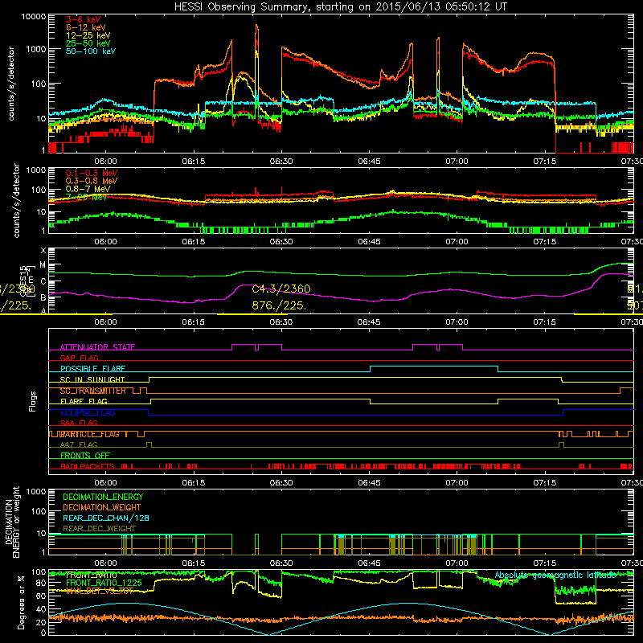Select the 12-25 keV legend label
The width and height of the screenshot is (643, 643).
coord(88,35)
